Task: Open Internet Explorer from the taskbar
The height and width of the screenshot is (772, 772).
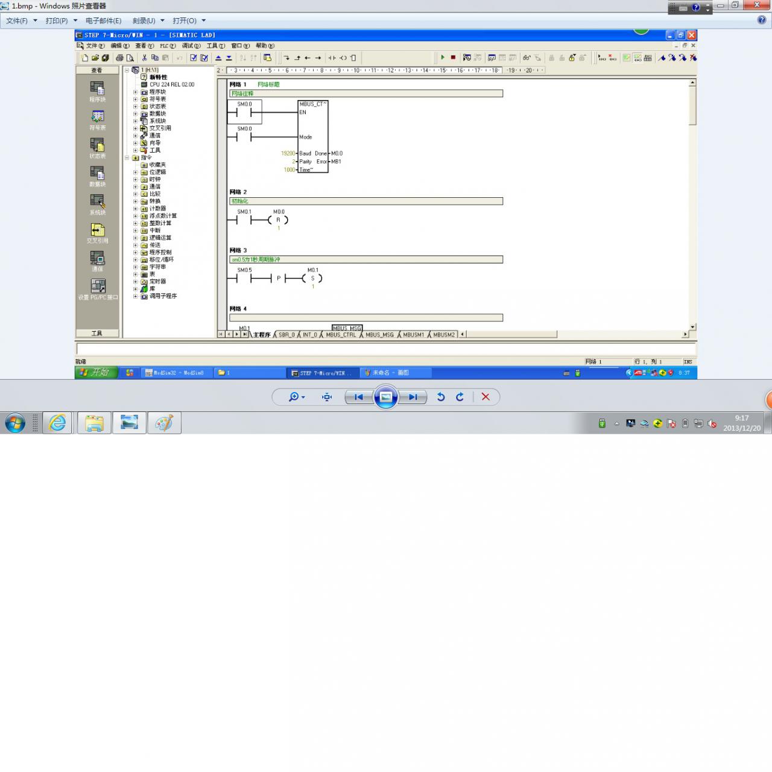Action: pyautogui.click(x=58, y=423)
